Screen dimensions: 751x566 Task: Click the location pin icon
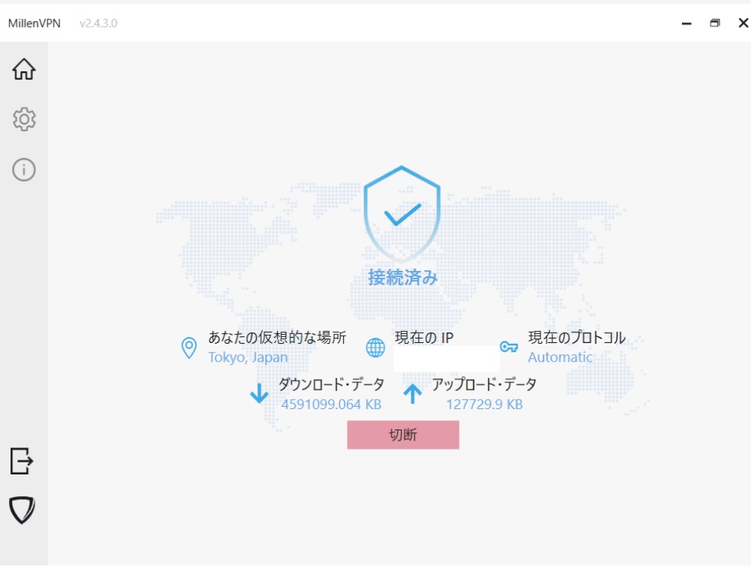pyautogui.click(x=189, y=348)
